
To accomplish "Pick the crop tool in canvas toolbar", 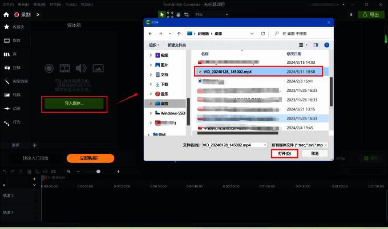I will [187, 15].
